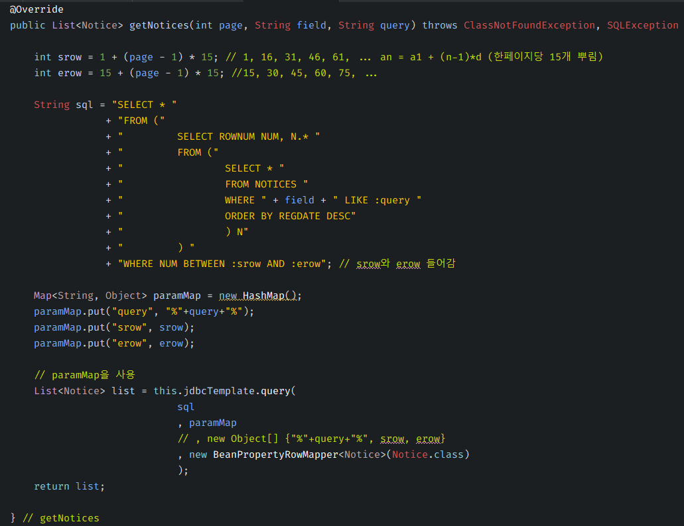This screenshot has width=684, height=526.
Task: Click the ') N"' string line
Action: 237,232
